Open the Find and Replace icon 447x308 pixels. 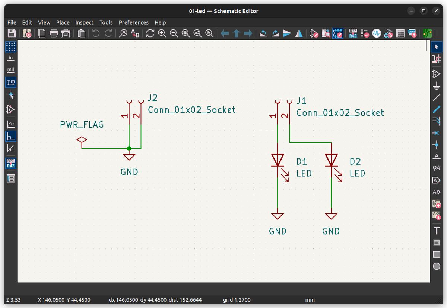pyautogui.click(x=135, y=33)
